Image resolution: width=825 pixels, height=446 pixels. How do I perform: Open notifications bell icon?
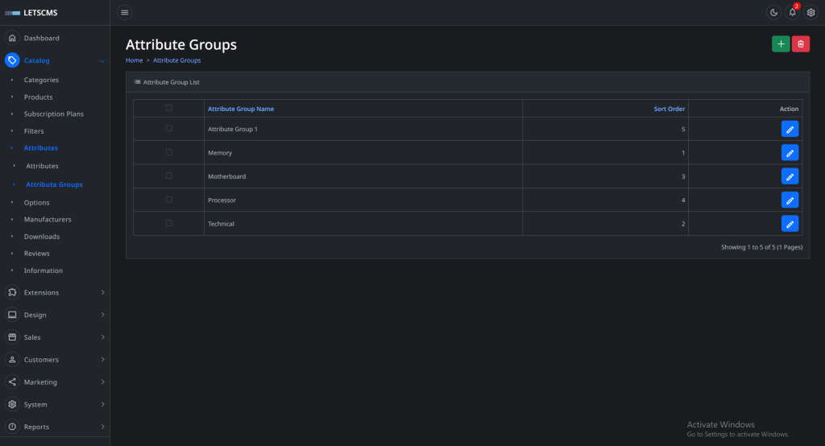(793, 13)
